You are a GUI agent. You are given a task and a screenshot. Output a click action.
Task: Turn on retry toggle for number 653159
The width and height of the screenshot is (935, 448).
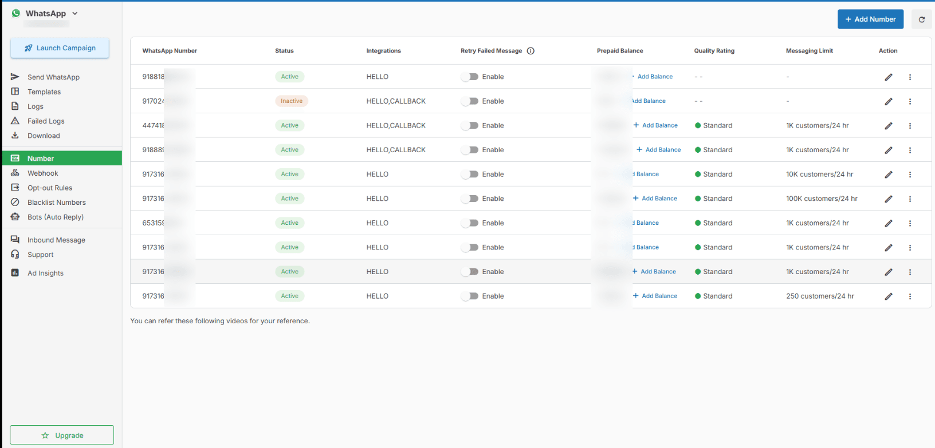point(470,223)
